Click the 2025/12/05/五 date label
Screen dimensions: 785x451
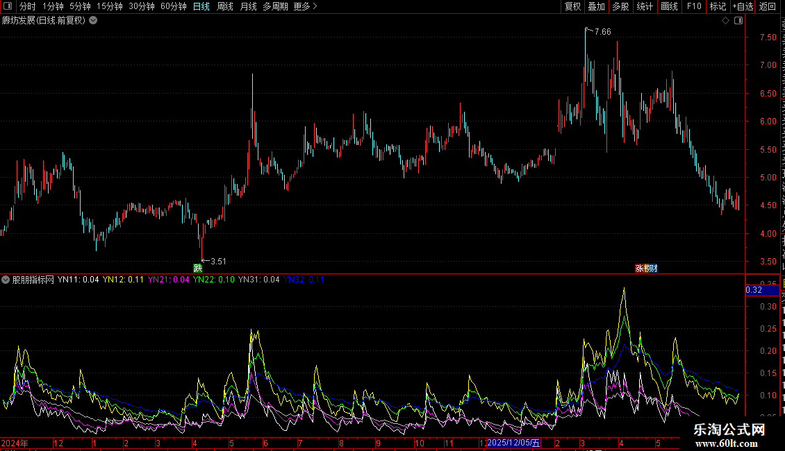point(513,443)
